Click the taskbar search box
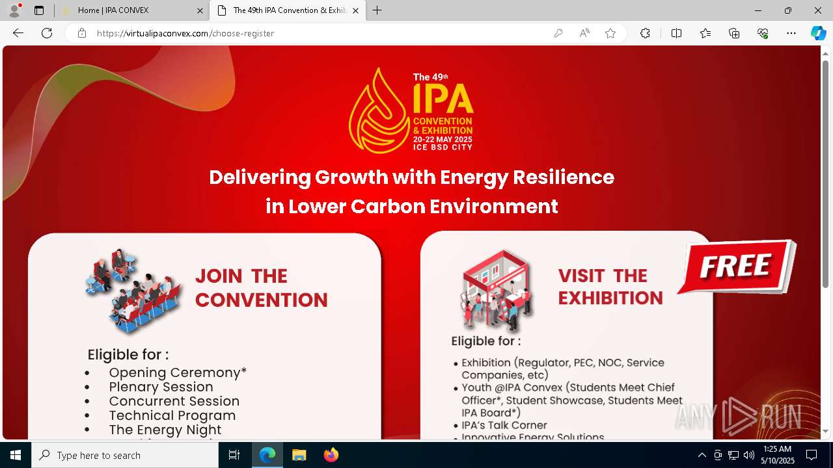Image resolution: width=833 pixels, height=468 pixels. point(125,455)
